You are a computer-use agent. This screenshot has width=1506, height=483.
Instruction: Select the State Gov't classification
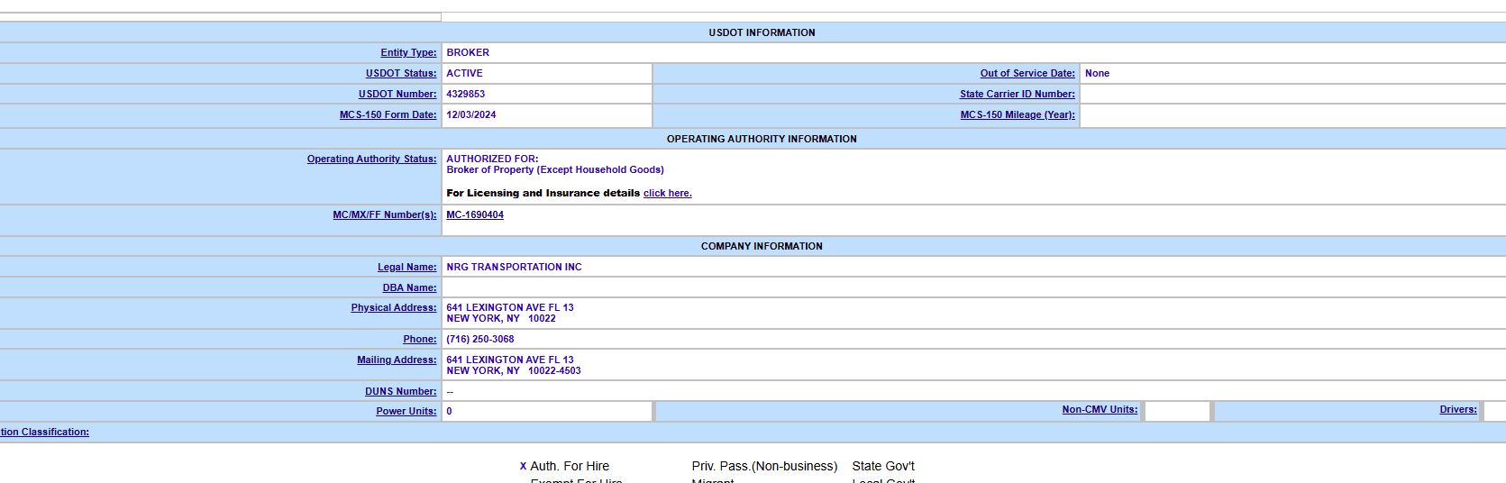tap(883, 467)
